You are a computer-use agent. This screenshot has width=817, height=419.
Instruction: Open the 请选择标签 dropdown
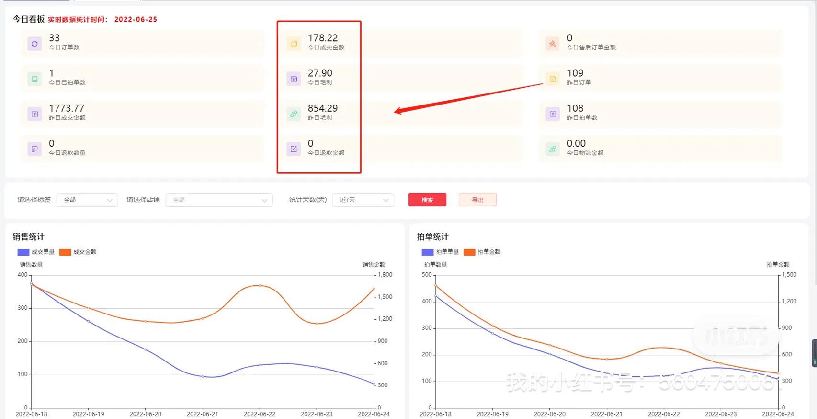coord(87,200)
